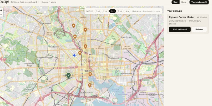Viewport: 212px width, 106px height.
Task: Switch to User mode
Action: [x=175, y=2]
